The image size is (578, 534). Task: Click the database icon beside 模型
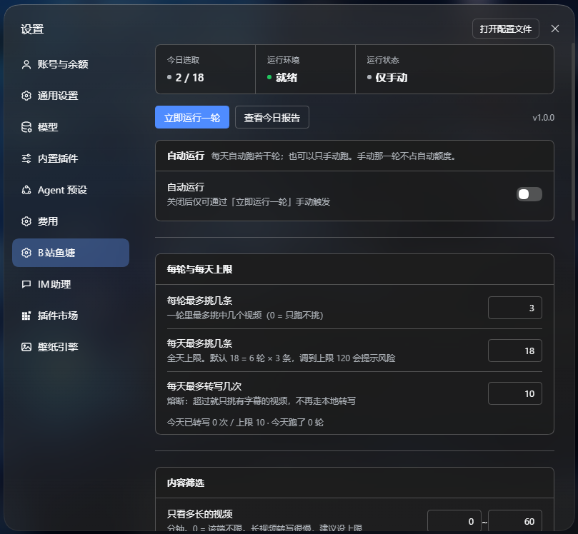[26, 127]
